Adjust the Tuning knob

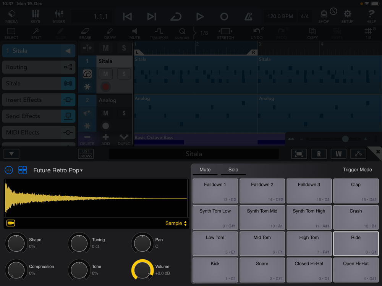pyautogui.click(x=79, y=243)
